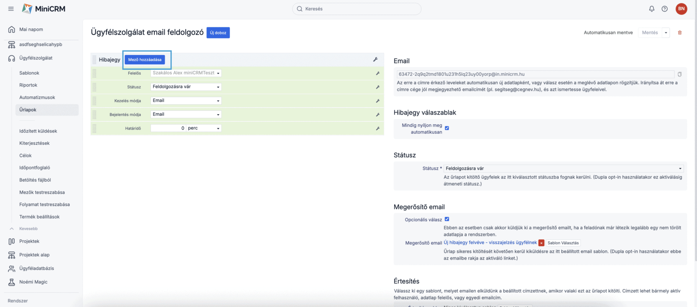Remove the confirmation template with red X

point(541,243)
